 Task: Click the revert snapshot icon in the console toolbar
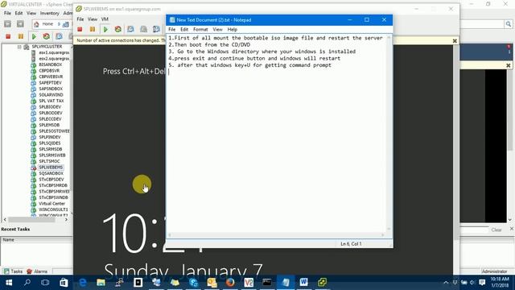[143, 29]
